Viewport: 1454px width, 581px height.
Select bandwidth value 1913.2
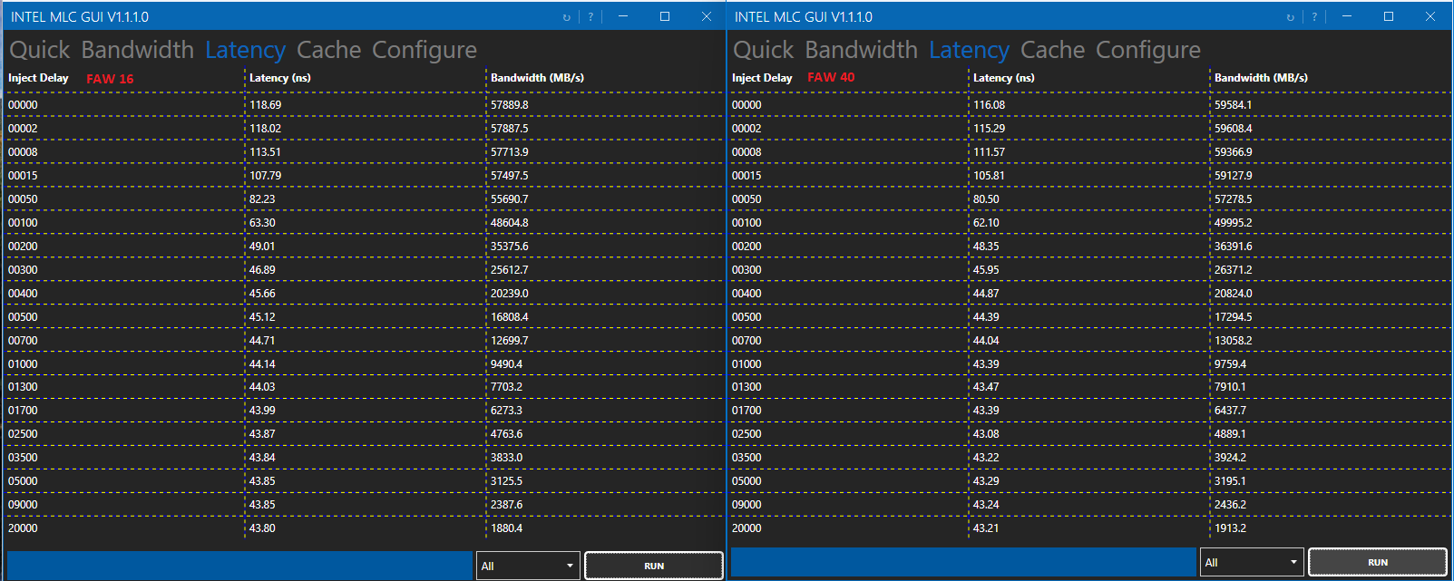coord(1230,528)
